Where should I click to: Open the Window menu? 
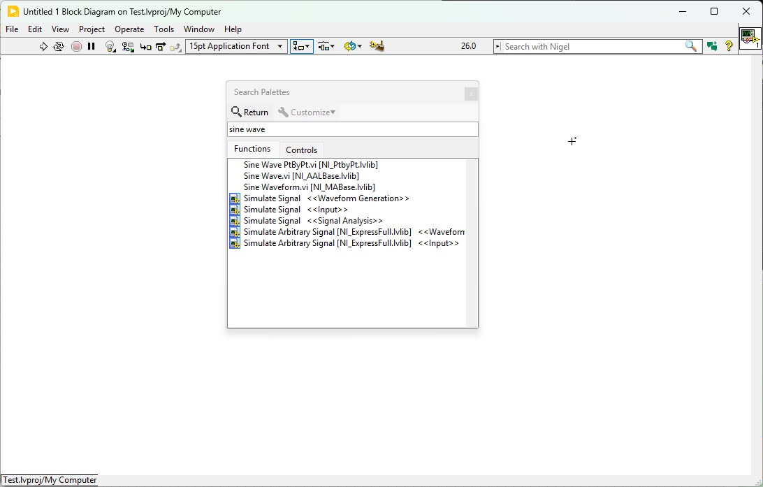198,29
